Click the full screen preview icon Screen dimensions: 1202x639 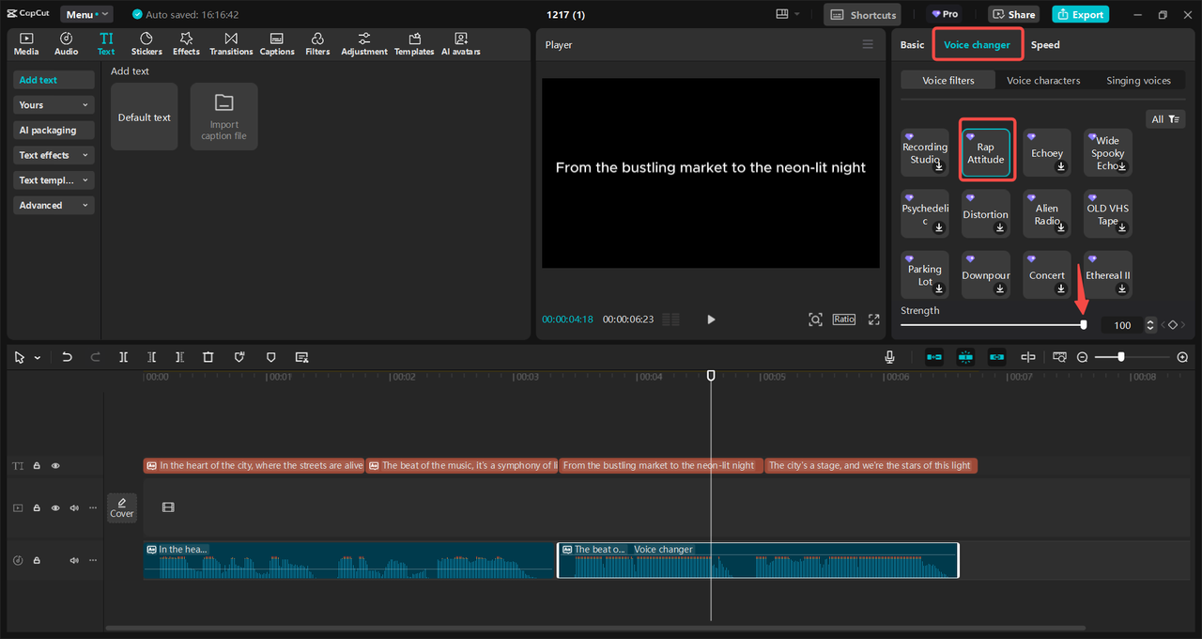click(x=873, y=319)
